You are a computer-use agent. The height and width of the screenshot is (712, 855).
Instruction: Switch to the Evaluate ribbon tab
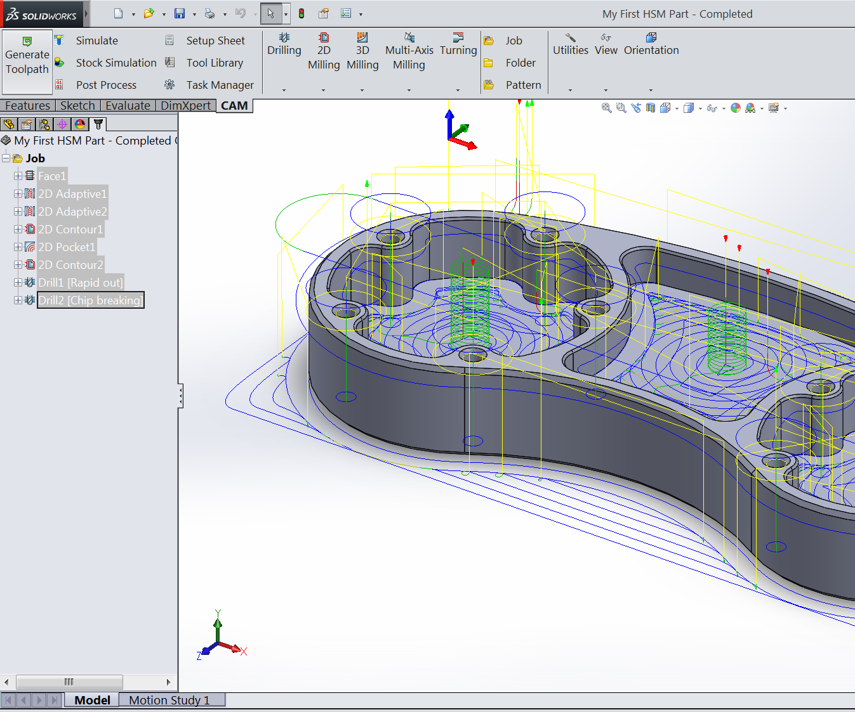[128, 106]
